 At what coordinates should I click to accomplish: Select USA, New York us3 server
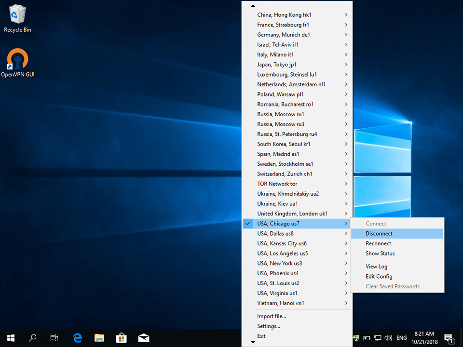coord(297,264)
